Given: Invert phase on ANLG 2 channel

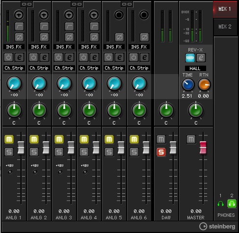Looking at the screenshot, I should click(44, 37).
